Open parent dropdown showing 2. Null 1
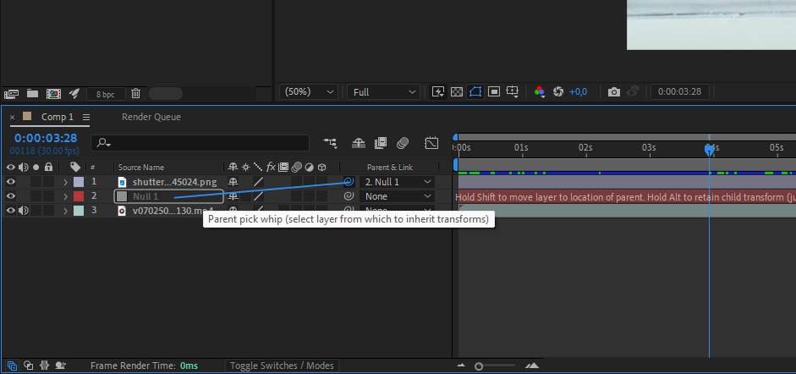Screen dimensions: 796x374 coord(398,182)
